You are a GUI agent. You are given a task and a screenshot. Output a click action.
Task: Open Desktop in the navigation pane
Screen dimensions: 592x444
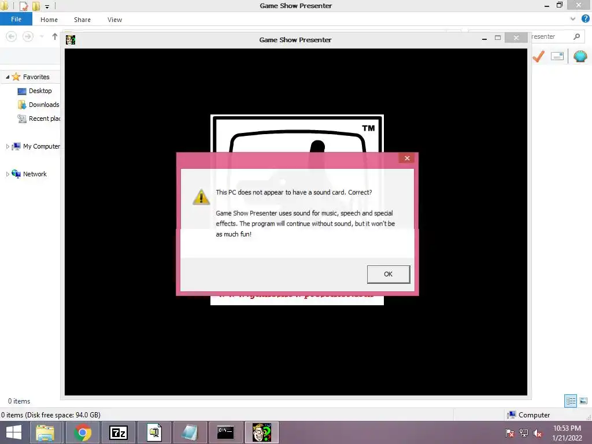click(40, 91)
